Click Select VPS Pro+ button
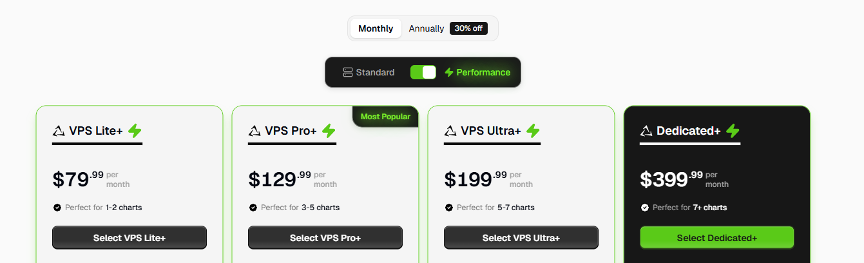Viewport: 864px width, 263px height. click(x=325, y=238)
